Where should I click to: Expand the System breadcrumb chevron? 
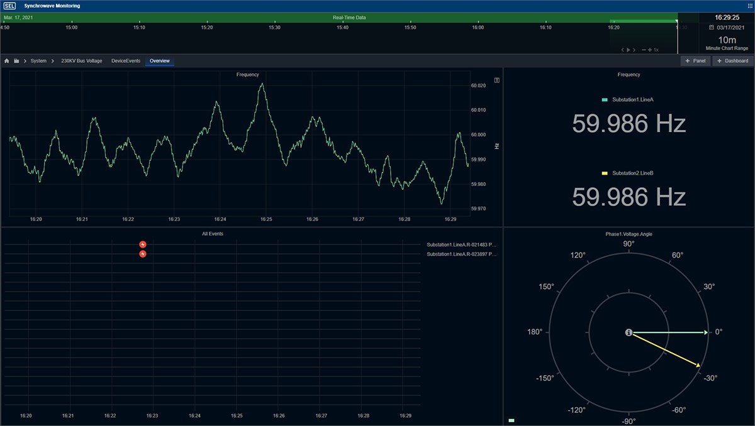[53, 61]
